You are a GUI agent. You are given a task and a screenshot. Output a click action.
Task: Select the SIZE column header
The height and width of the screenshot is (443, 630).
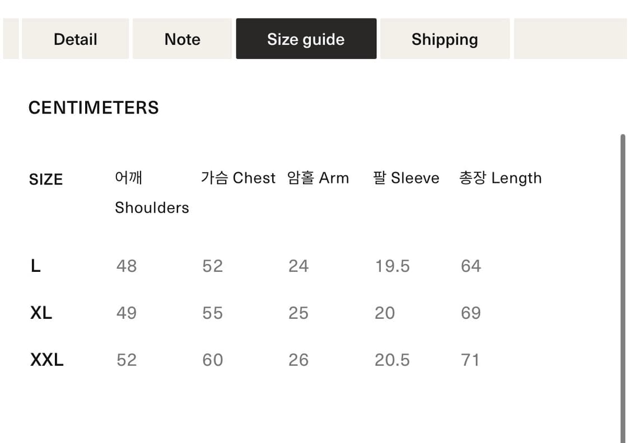pos(46,179)
